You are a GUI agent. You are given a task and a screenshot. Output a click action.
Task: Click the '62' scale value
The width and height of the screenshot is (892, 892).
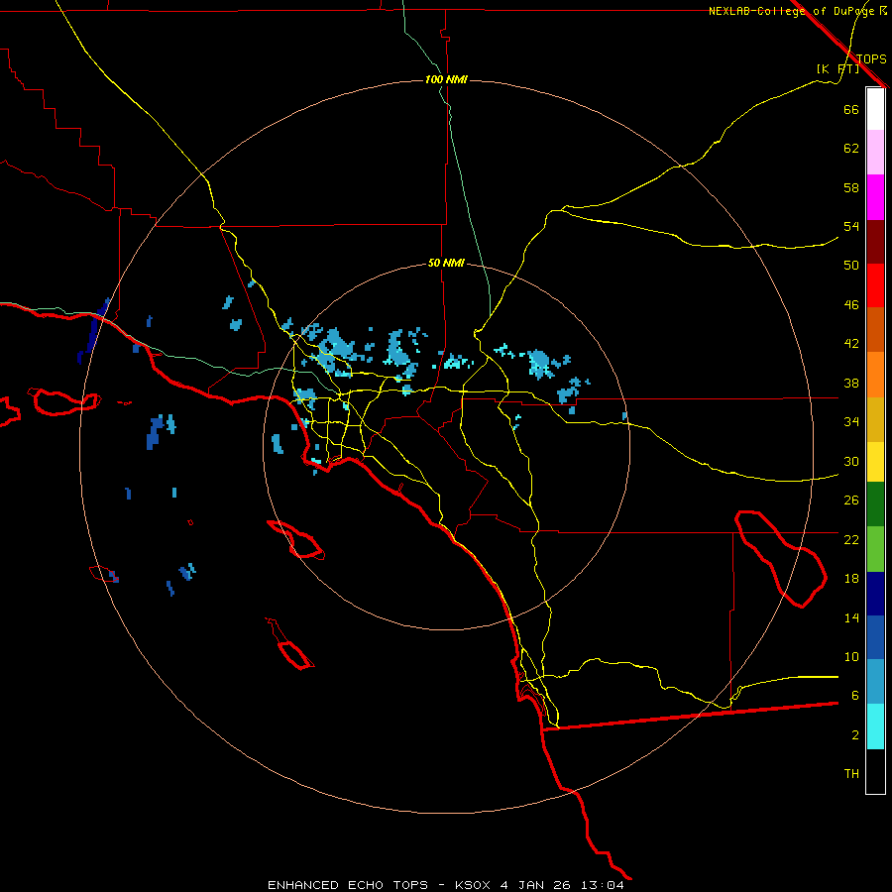[x=851, y=149]
